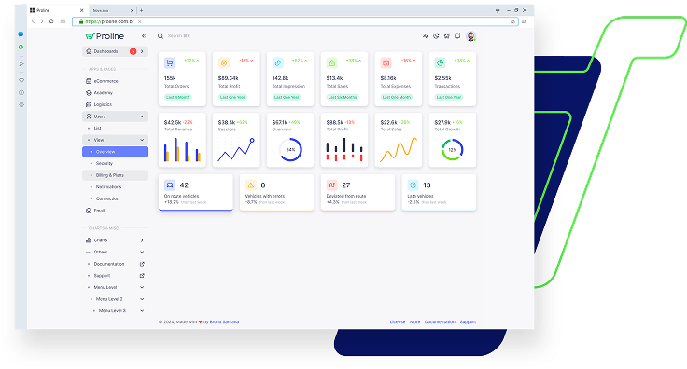Screen dimensions: 687x369
Task: Click the License footer link
Action: point(398,322)
